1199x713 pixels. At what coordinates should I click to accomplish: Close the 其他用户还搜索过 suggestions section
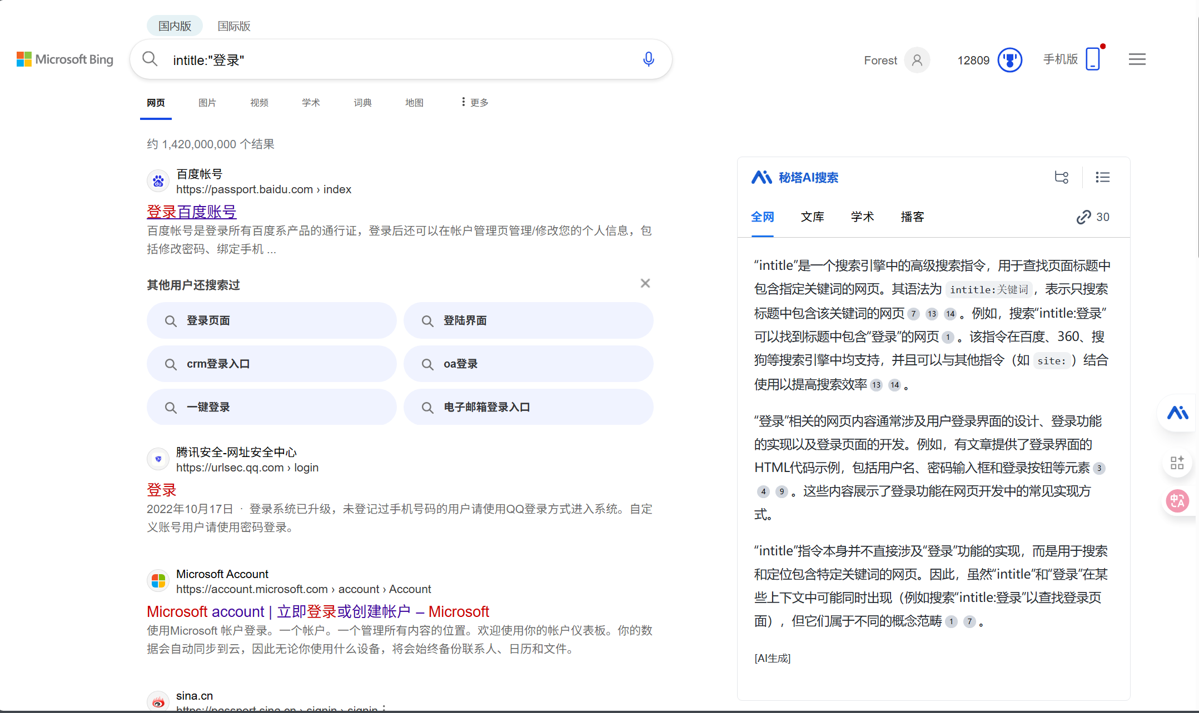645,283
